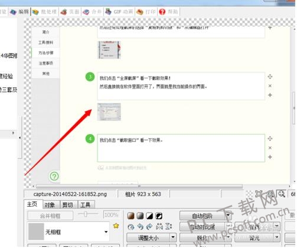This screenshot has height=248, width=297.
Task: Switch to the 剪切 tab
Action: click(68, 205)
